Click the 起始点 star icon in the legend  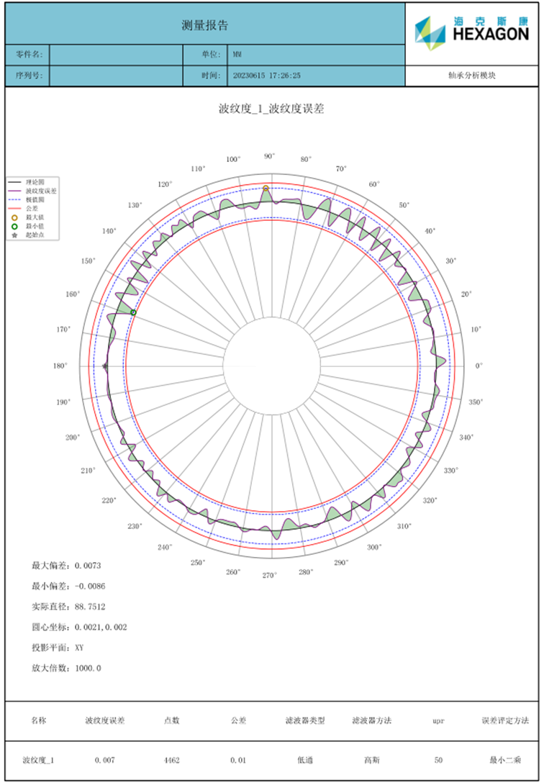point(14,235)
